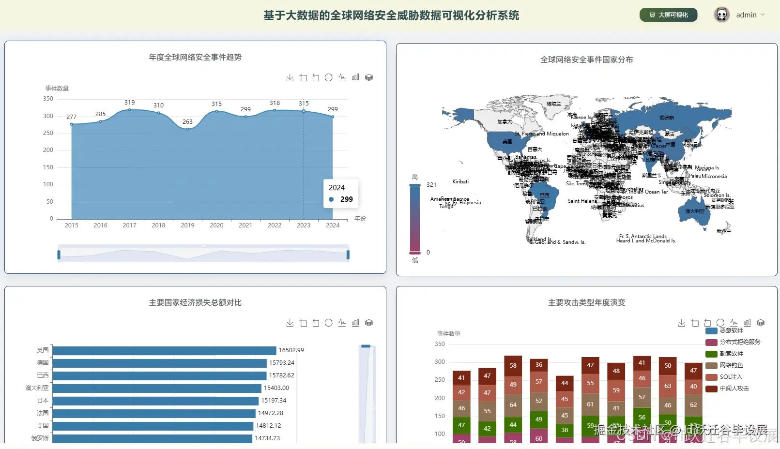Click 美国 on the world map
This screenshot has height=449, width=780.
(507, 142)
